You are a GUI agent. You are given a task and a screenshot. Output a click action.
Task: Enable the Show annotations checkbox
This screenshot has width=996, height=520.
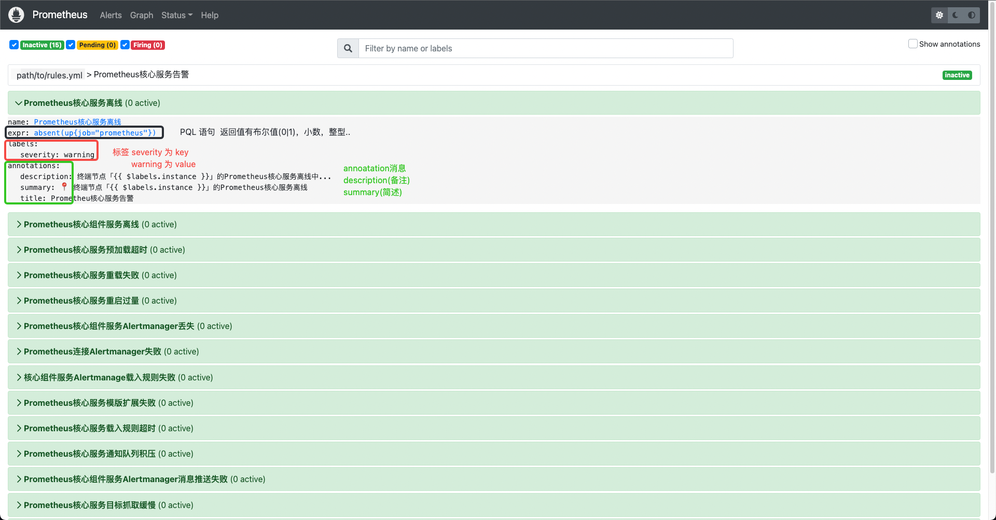pyautogui.click(x=913, y=44)
